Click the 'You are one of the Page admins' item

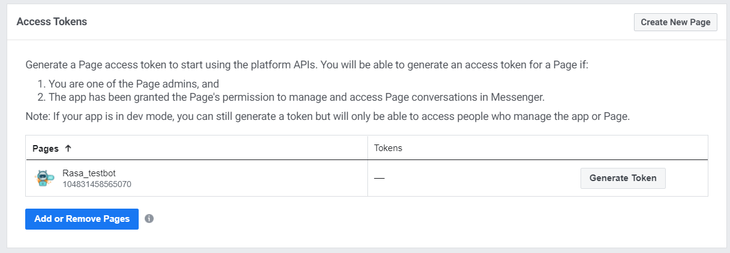(133, 84)
